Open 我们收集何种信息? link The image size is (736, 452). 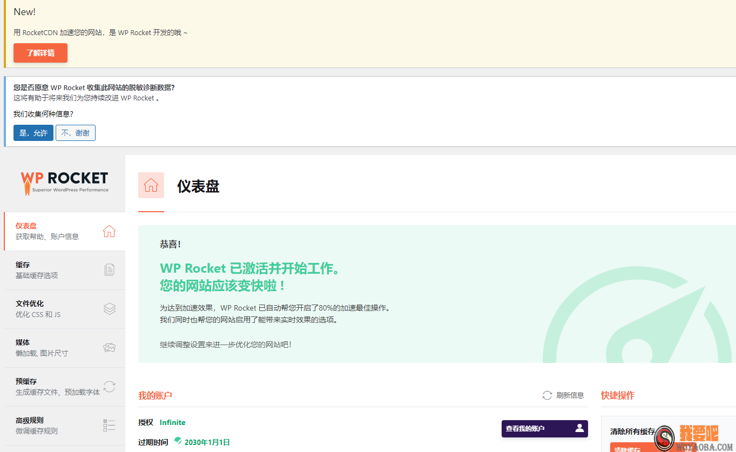43,114
